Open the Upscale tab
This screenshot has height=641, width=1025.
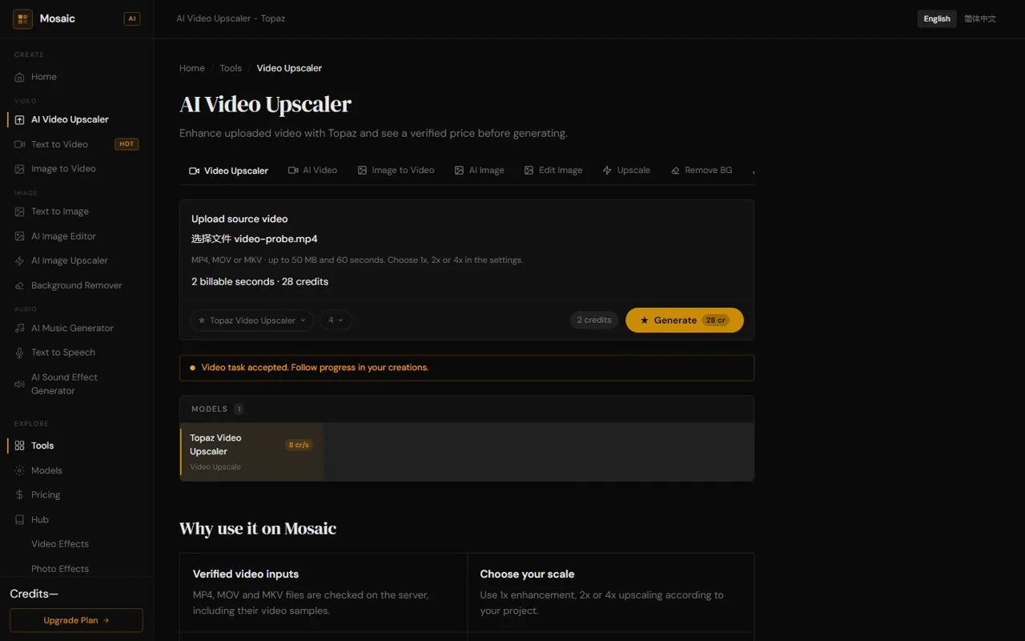pyautogui.click(x=626, y=171)
